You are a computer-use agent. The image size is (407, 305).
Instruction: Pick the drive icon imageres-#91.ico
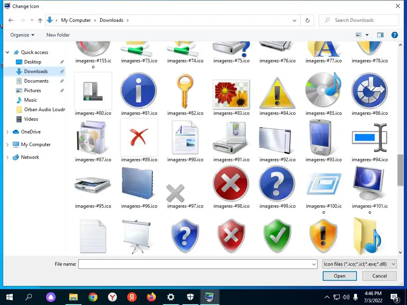[x=230, y=138]
